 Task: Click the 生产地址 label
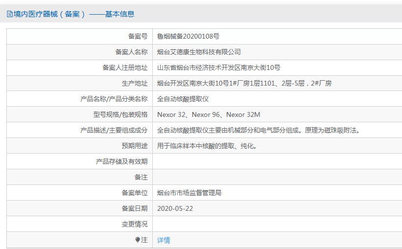click(135, 83)
